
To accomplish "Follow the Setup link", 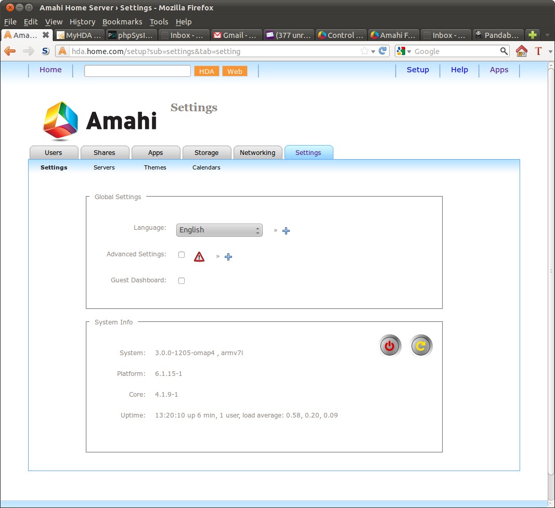I will click(x=418, y=70).
